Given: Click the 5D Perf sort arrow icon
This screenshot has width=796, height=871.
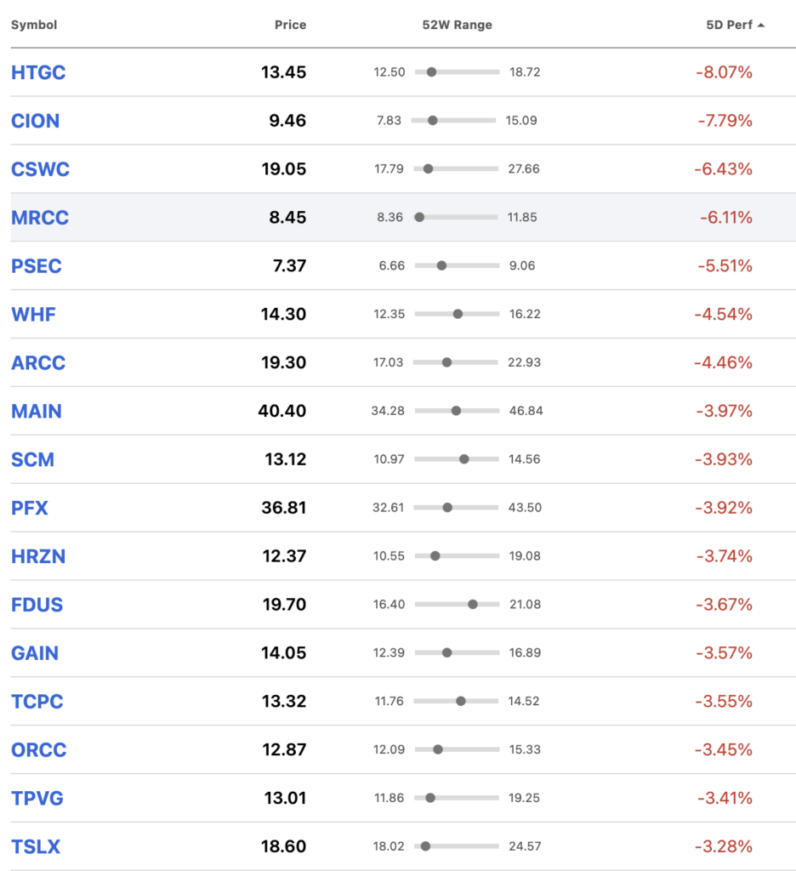Looking at the screenshot, I should (x=761, y=26).
